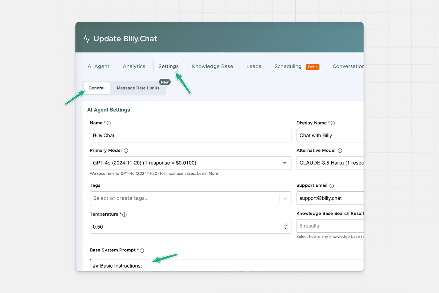Click the Support Email input field
This screenshot has width=439, height=293.
(330, 198)
